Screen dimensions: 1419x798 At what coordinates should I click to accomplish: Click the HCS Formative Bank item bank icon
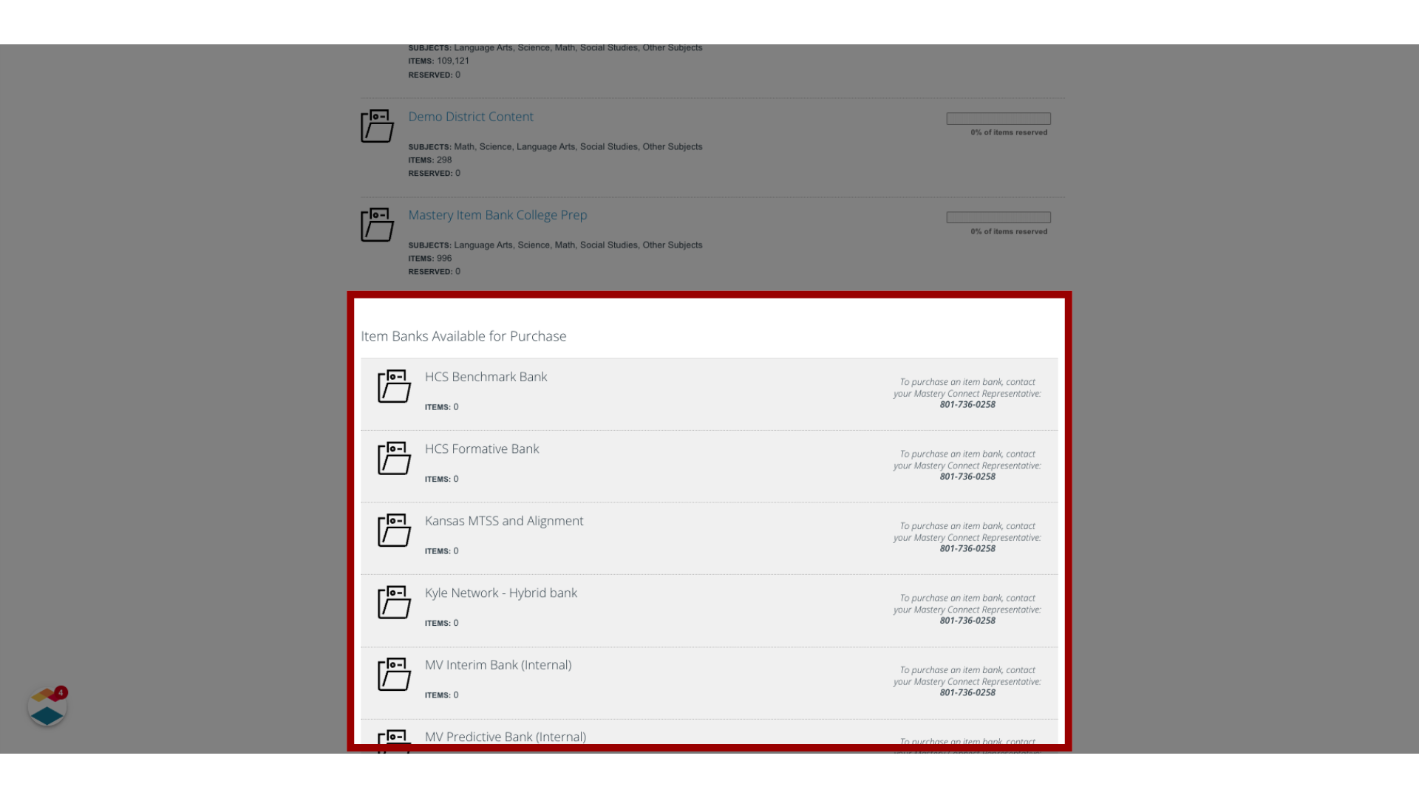click(395, 458)
